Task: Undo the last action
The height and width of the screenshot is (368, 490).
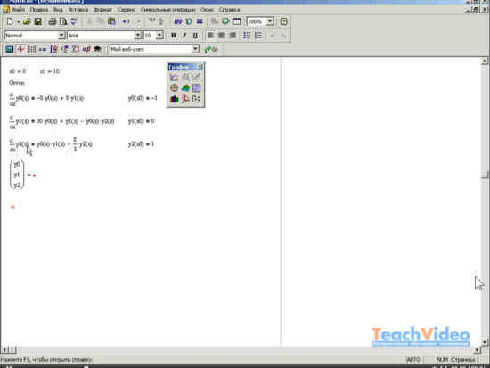Action: (x=126, y=21)
